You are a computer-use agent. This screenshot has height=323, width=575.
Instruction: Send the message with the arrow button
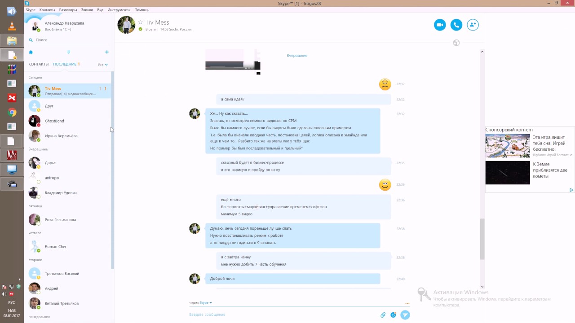pyautogui.click(x=405, y=315)
